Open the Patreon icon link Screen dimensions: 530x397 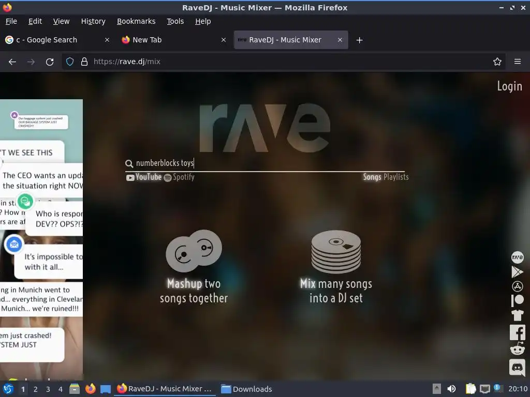[517, 300]
